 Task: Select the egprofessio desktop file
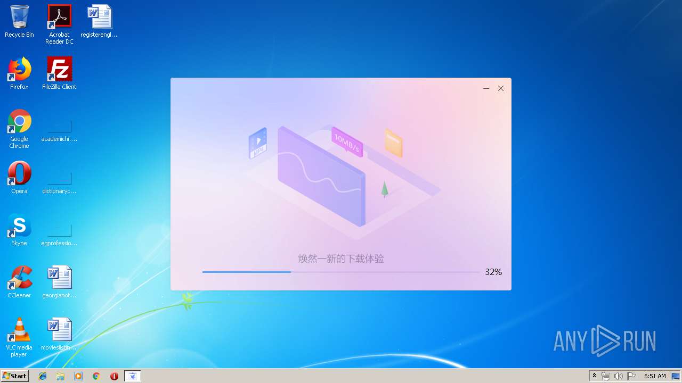(x=59, y=233)
